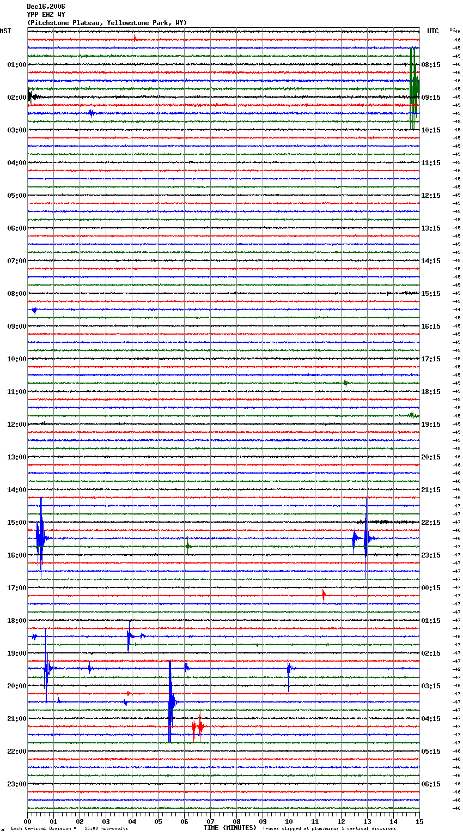Viewport: 463px width, 836px height.
Task: Click the 13:15 UTC time label
Action: [431, 228]
